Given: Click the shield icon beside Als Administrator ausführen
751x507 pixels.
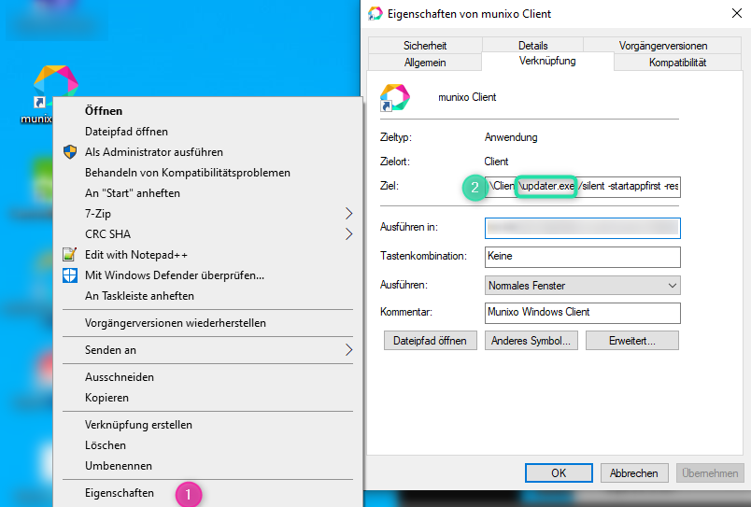Looking at the screenshot, I should pos(70,152).
